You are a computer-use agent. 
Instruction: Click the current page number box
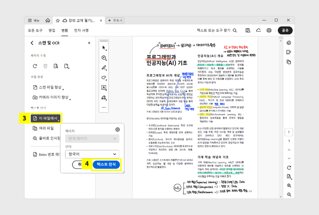click(289, 132)
